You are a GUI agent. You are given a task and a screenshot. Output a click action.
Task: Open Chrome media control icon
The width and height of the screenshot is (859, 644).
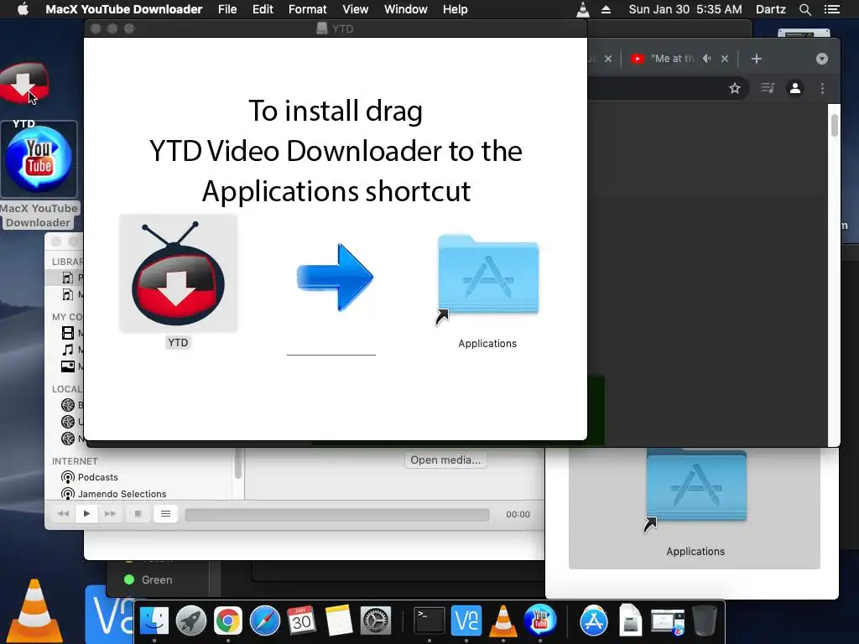point(768,88)
